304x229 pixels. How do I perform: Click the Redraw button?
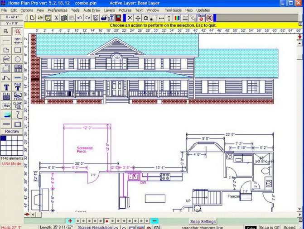pos(12,131)
